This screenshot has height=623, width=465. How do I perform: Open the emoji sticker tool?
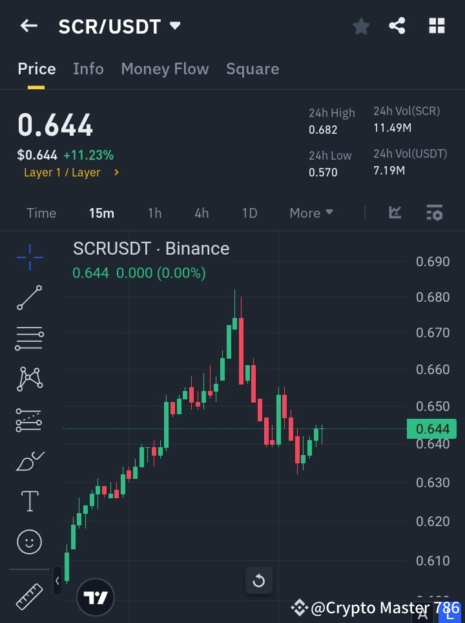click(29, 542)
